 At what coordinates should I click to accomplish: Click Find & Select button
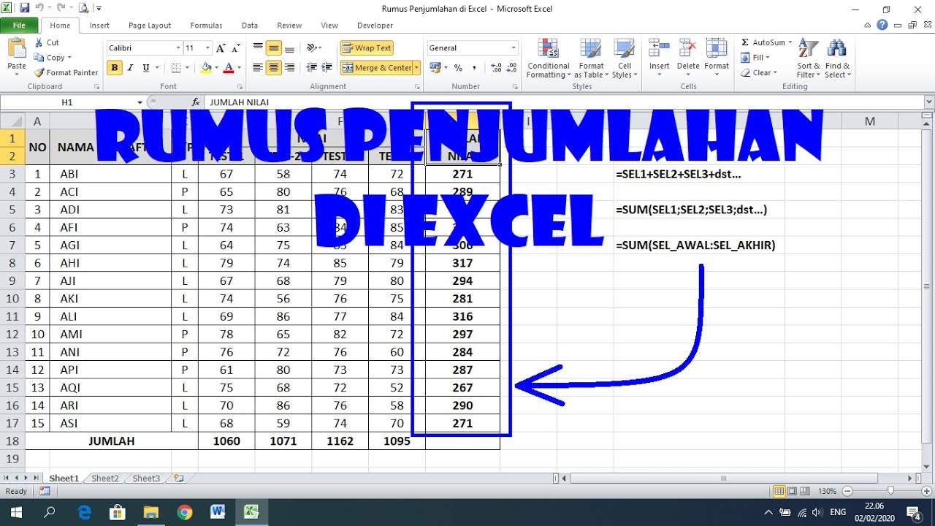(x=838, y=58)
